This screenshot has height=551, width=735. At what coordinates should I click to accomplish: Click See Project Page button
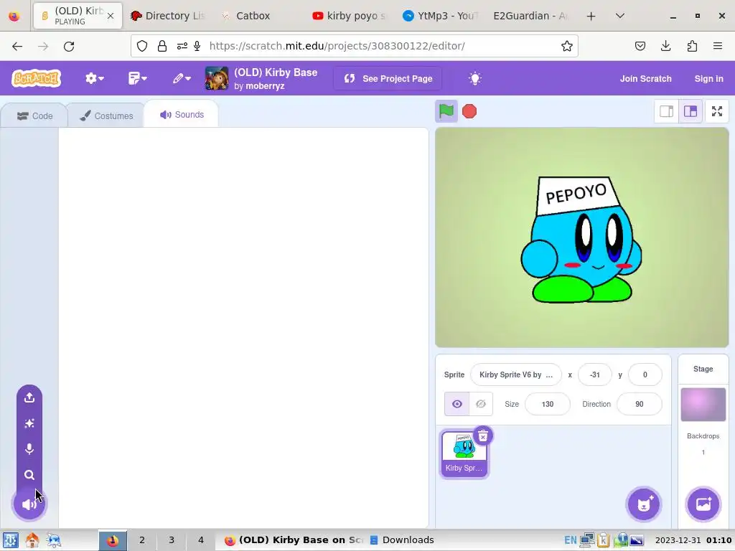[x=388, y=78]
